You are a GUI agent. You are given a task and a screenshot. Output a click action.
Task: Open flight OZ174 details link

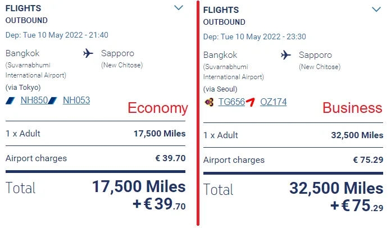[x=274, y=102]
